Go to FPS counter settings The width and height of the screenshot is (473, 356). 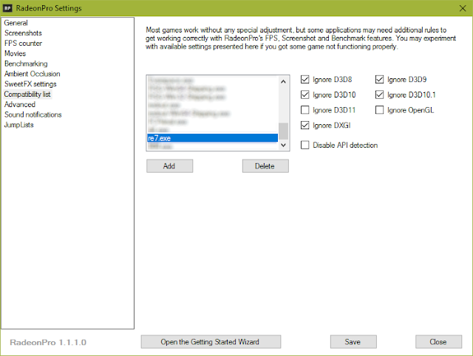pos(23,44)
